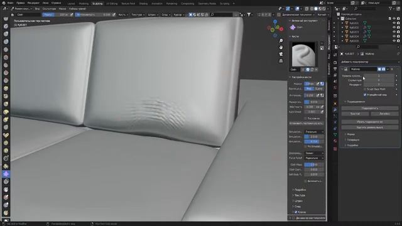This screenshot has width=402, height=226.
Task: Toggle optimal display checkbox under Sculpt Base Mesh
Action: pyautogui.click(x=365, y=95)
